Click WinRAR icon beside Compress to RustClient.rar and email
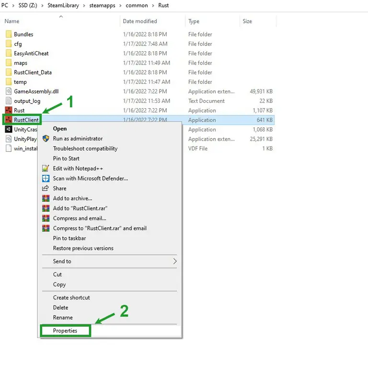Viewport: 368px width, 381px height. coord(46,228)
